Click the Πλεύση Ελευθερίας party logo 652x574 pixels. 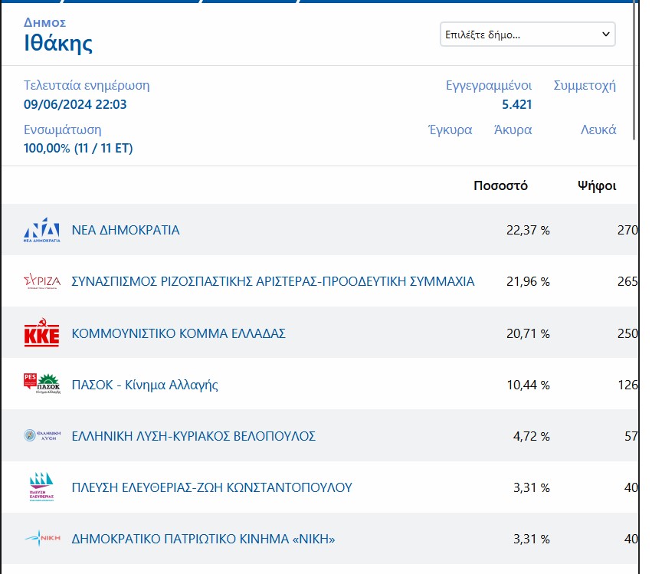[x=42, y=487]
